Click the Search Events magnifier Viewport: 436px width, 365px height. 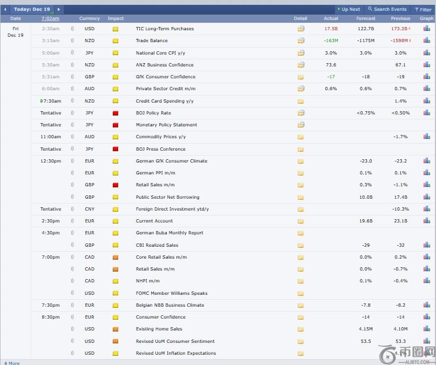[x=370, y=9]
